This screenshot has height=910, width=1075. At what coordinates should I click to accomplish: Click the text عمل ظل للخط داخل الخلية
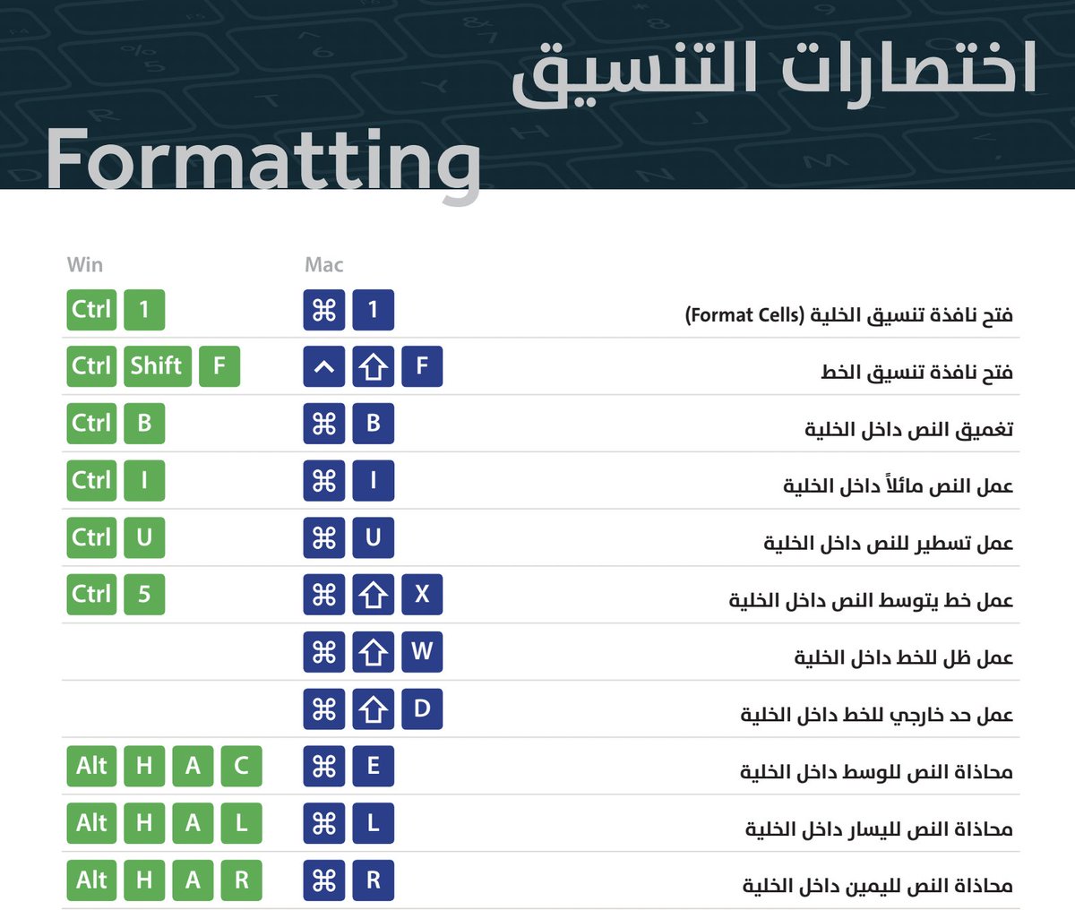click(x=904, y=658)
